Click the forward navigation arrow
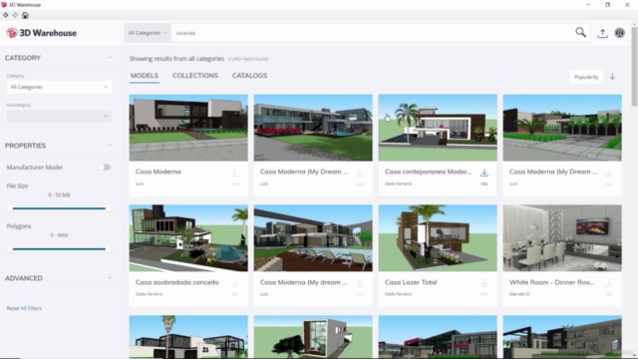The width and height of the screenshot is (638, 359). point(15,15)
